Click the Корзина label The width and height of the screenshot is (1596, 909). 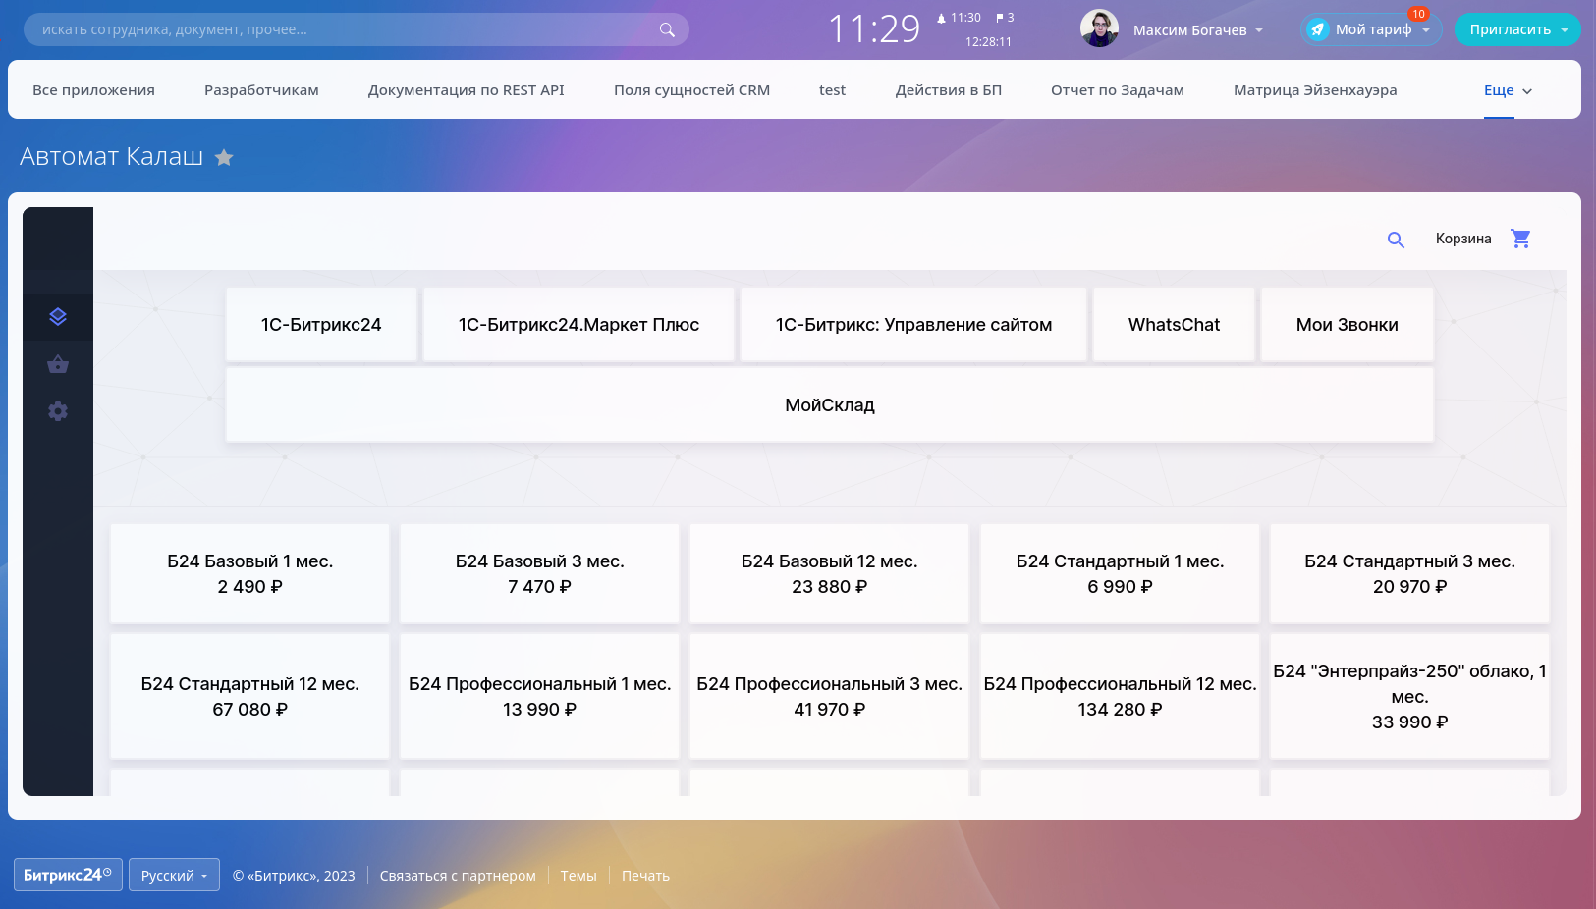pos(1463,239)
